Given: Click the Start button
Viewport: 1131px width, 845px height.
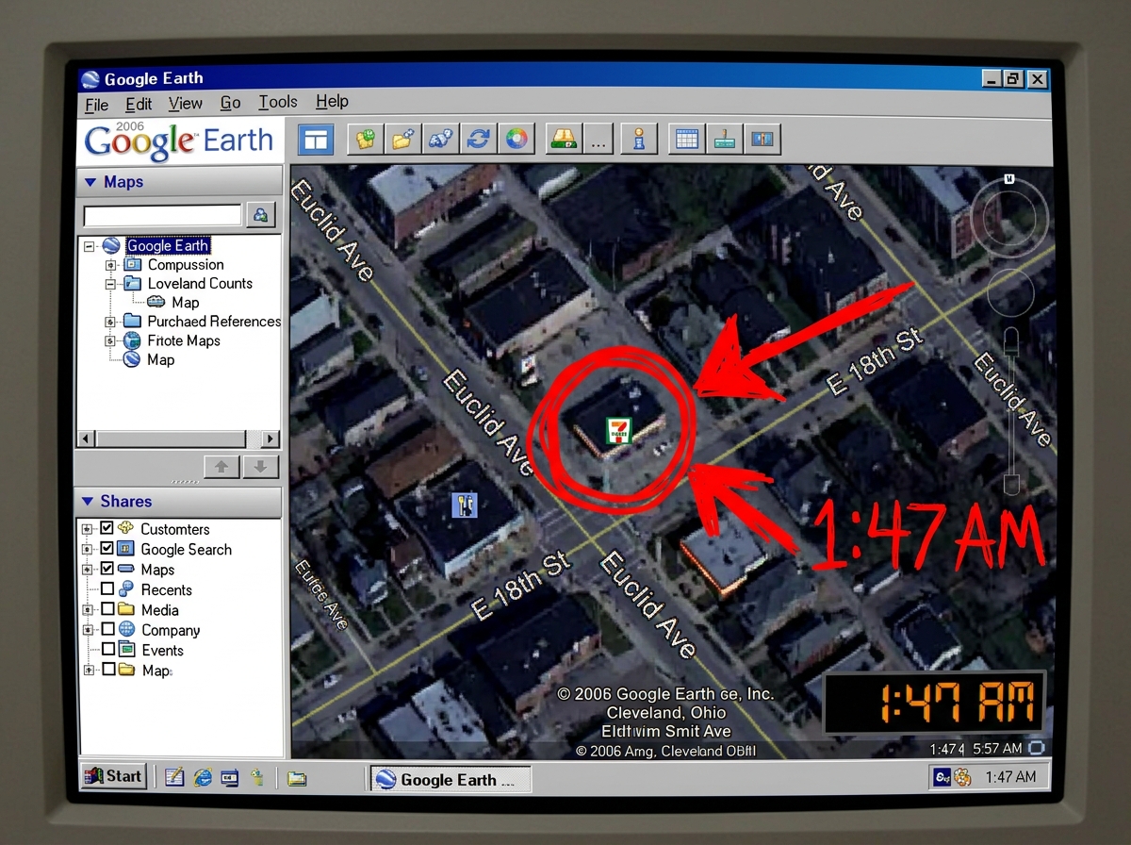Looking at the screenshot, I should [113, 776].
